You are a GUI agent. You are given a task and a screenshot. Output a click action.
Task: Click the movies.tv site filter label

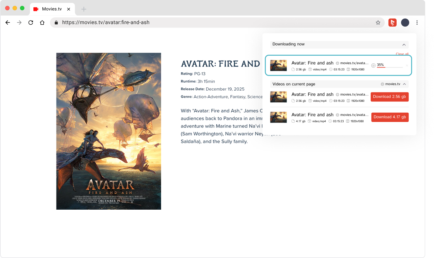[392, 84]
